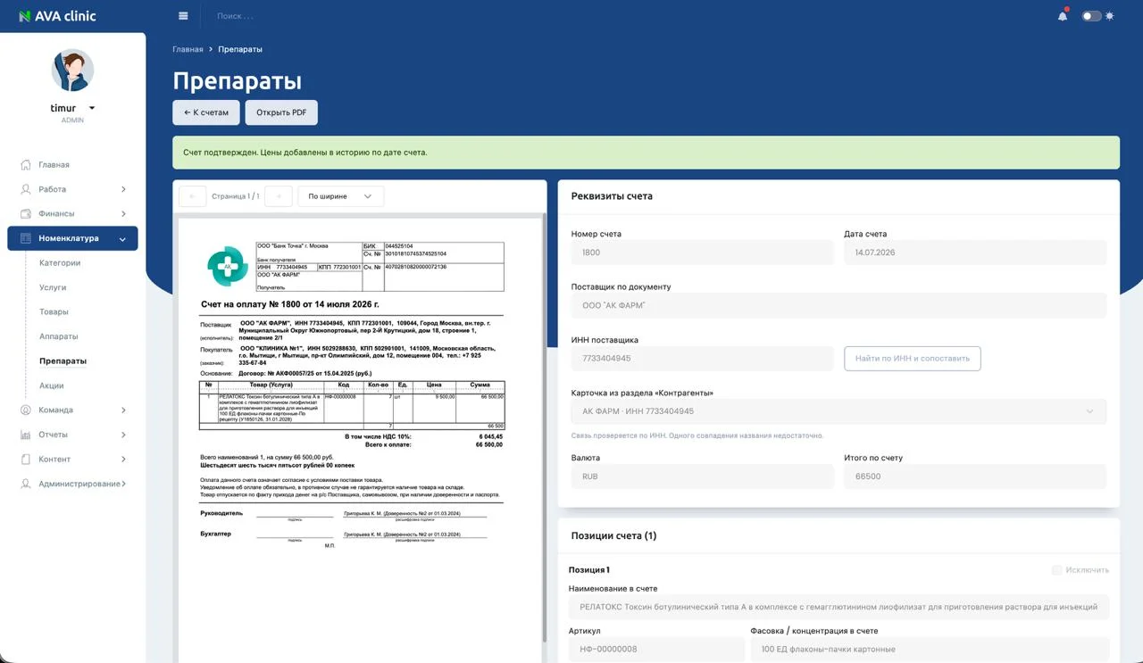
Task: Click the AVA clinic logo
Action: coord(57,16)
